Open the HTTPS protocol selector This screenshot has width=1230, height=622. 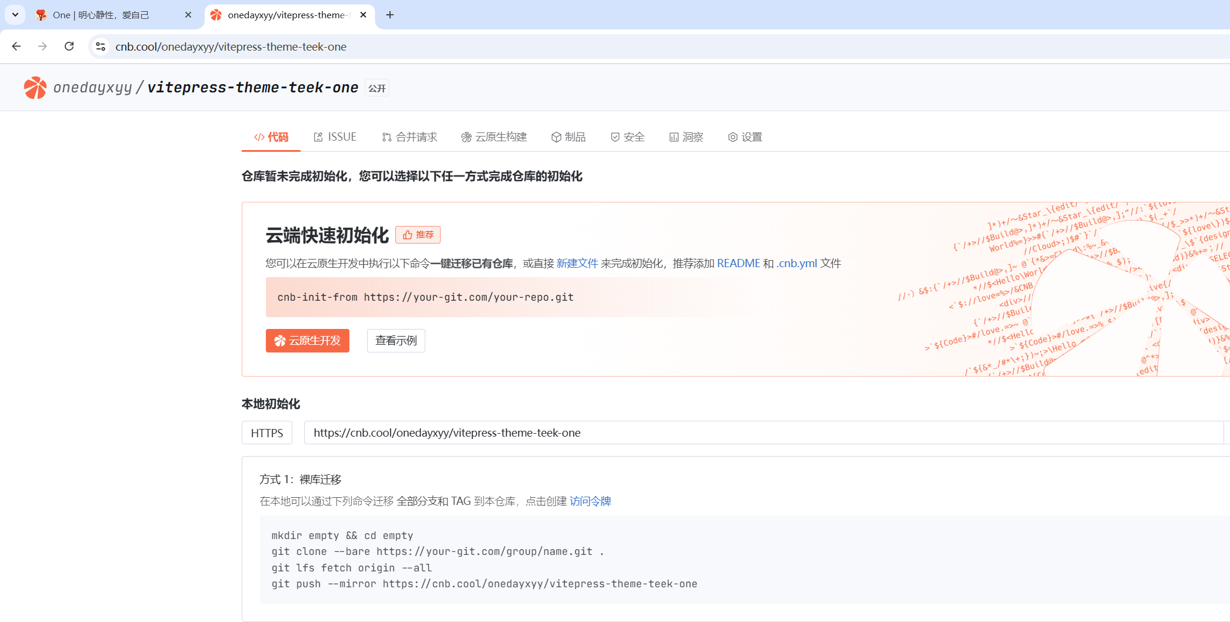(x=266, y=433)
